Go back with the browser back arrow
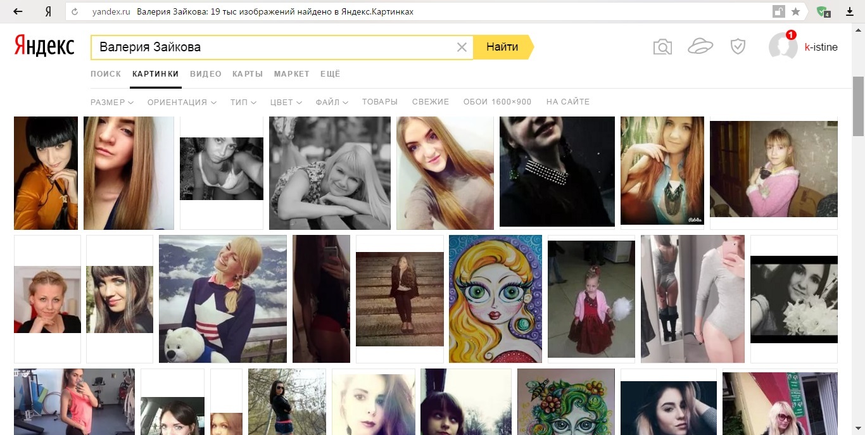865x435 pixels. click(18, 11)
